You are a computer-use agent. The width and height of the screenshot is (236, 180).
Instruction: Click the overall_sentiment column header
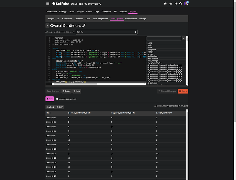(x=164, y=113)
